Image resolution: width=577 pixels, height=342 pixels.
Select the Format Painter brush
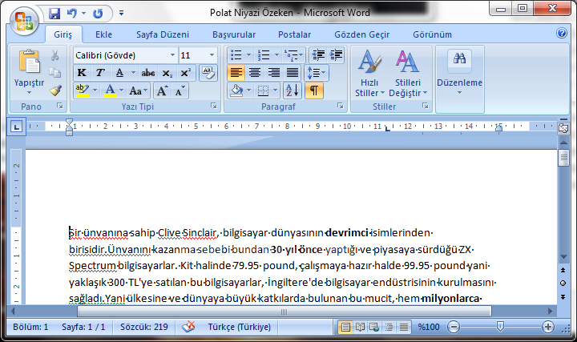coord(55,90)
